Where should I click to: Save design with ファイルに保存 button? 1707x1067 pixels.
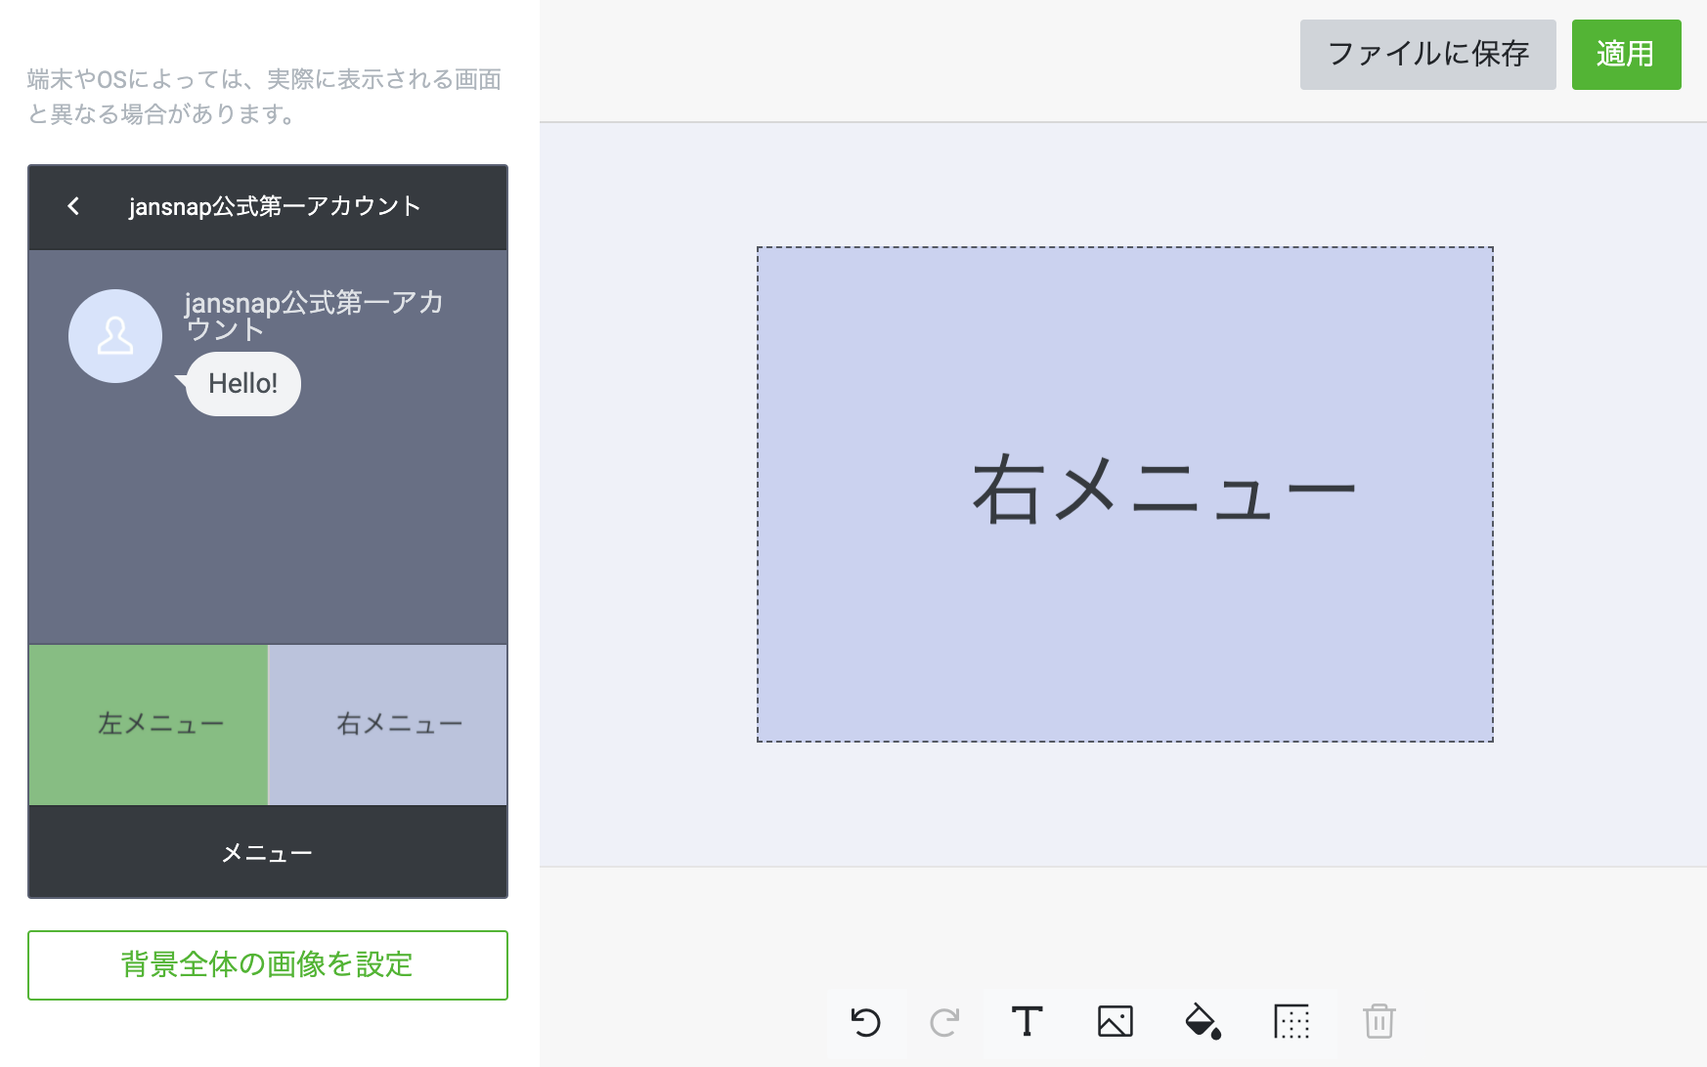point(1427,55)
